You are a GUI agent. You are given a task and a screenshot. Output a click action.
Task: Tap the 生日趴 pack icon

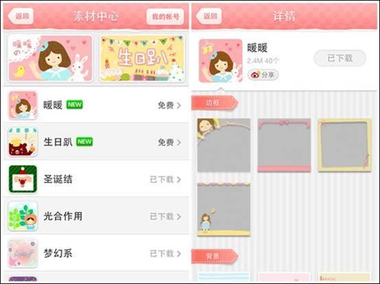coord(23,142)
